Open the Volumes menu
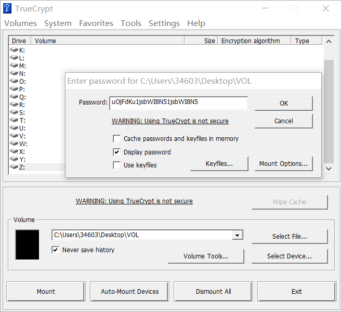 click(x=20, y=23)
